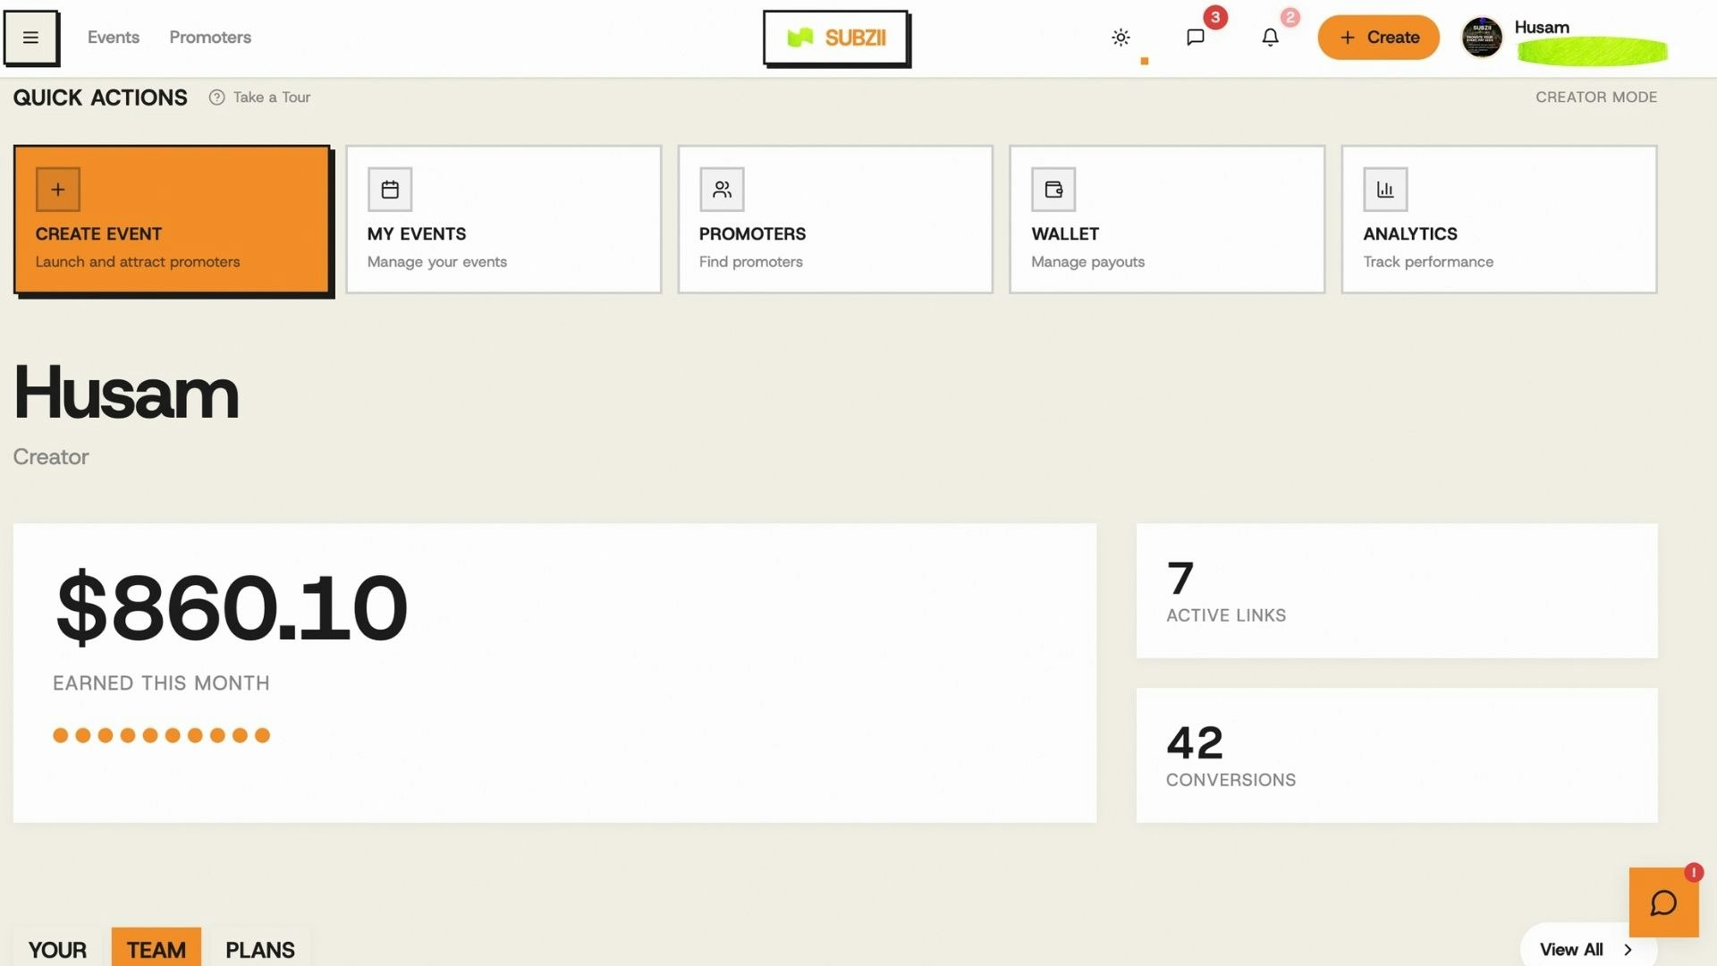Open the floating support chat widget

1664,902
